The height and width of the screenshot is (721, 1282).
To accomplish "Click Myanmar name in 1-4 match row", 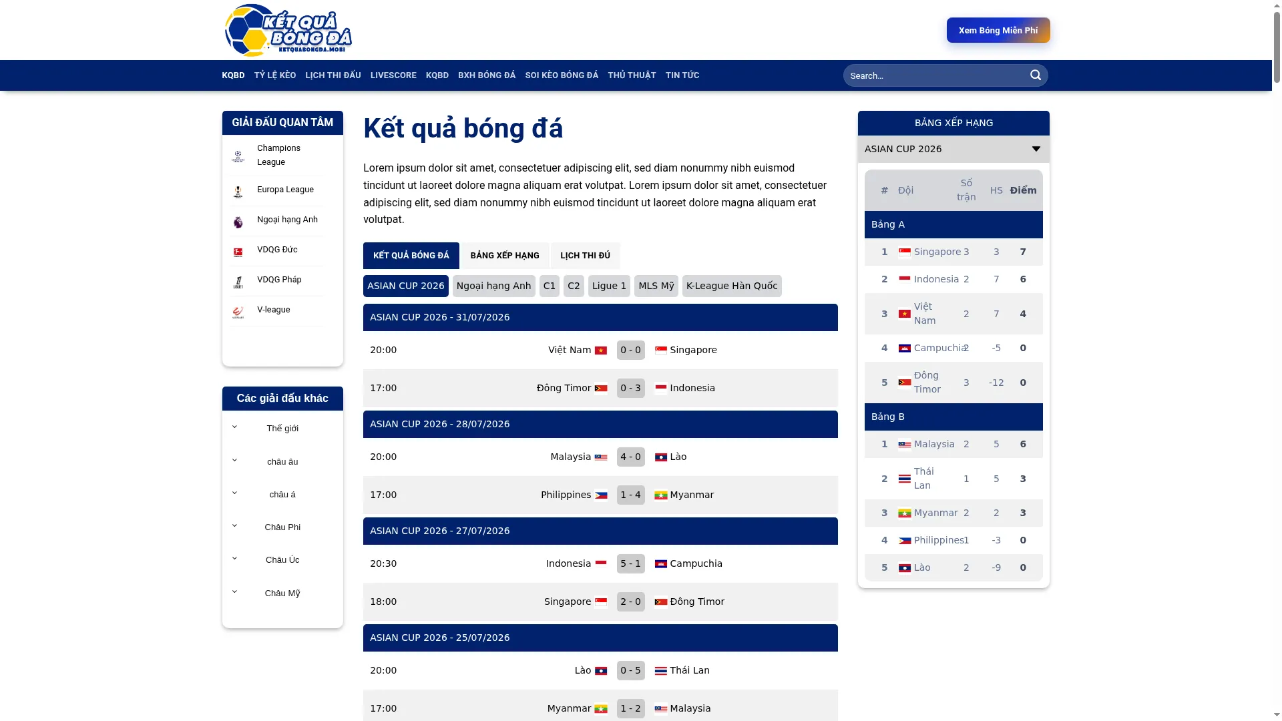I will pyautogui.click(x=692, y=495).
